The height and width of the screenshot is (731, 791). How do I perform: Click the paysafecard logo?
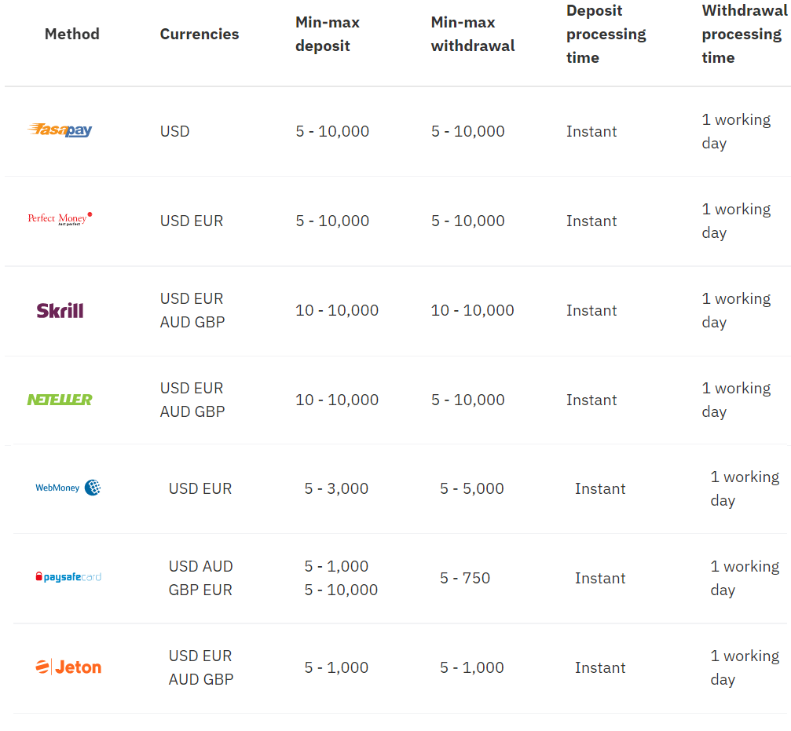[x=68, y=577]
